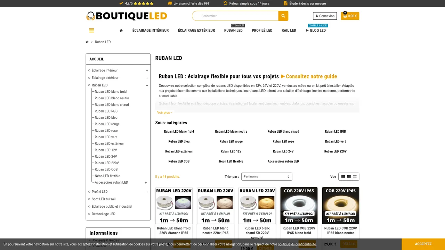Accept cookies with ACCEPTEZ button
Screen dimensions: 445x250
pos(423,244)
